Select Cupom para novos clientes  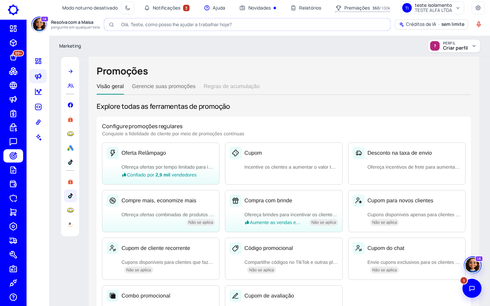[407, 211]
